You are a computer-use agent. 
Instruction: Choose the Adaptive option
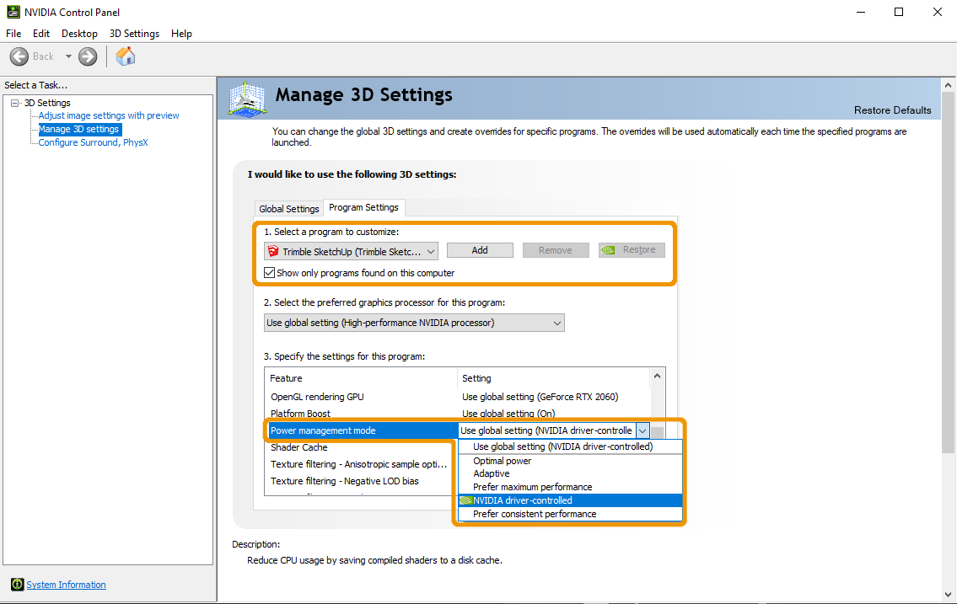pos(570,473)
